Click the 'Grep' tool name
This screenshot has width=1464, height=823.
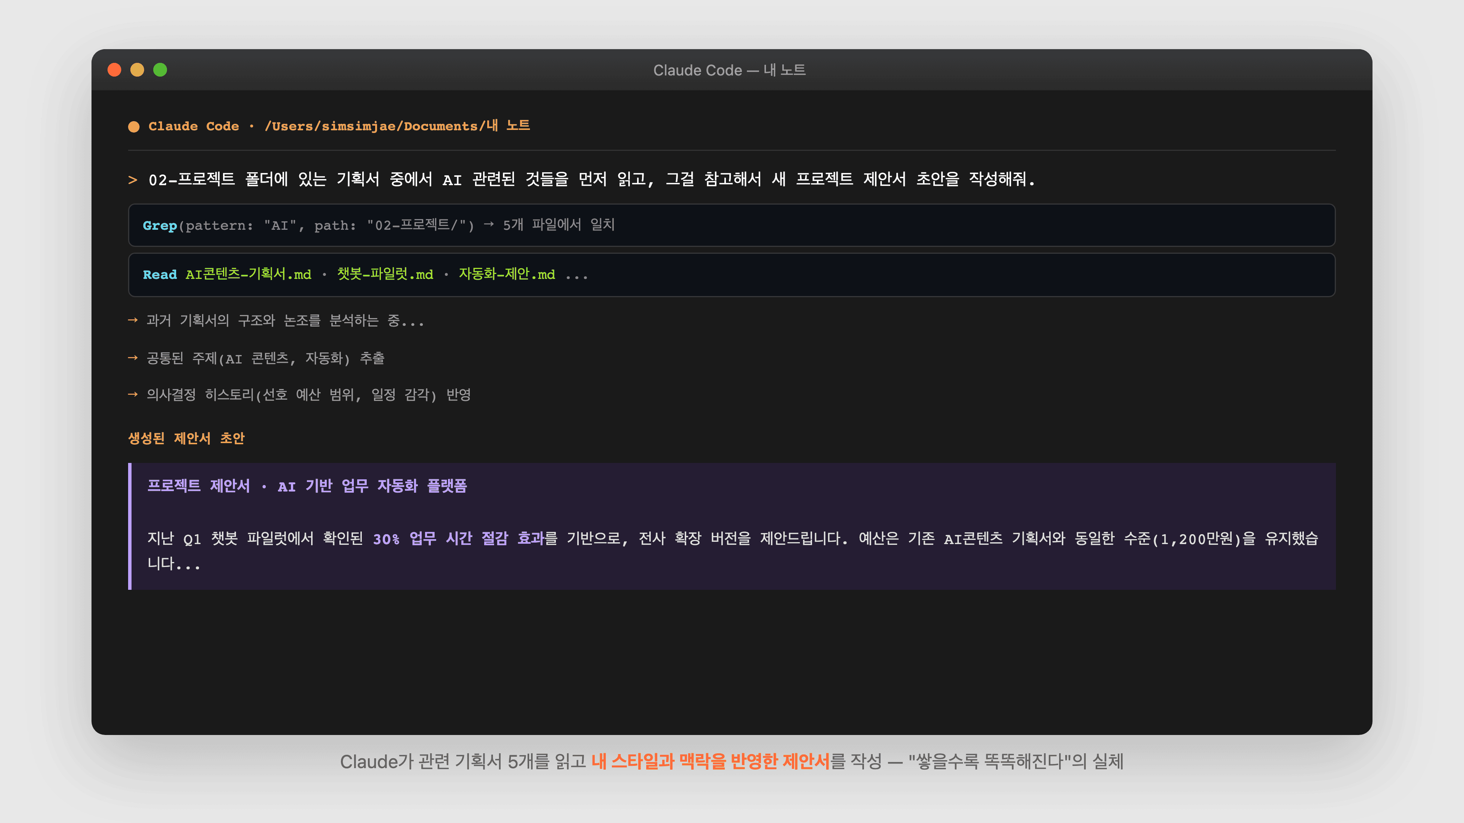160,225
